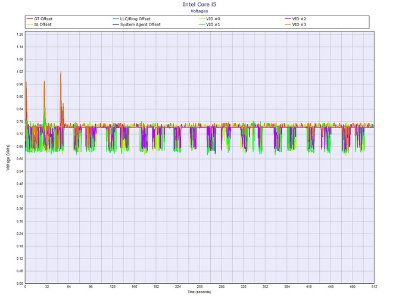Click the 64 tick on time axis
Viewport: 399px width, 299px height.
[68, 286]
